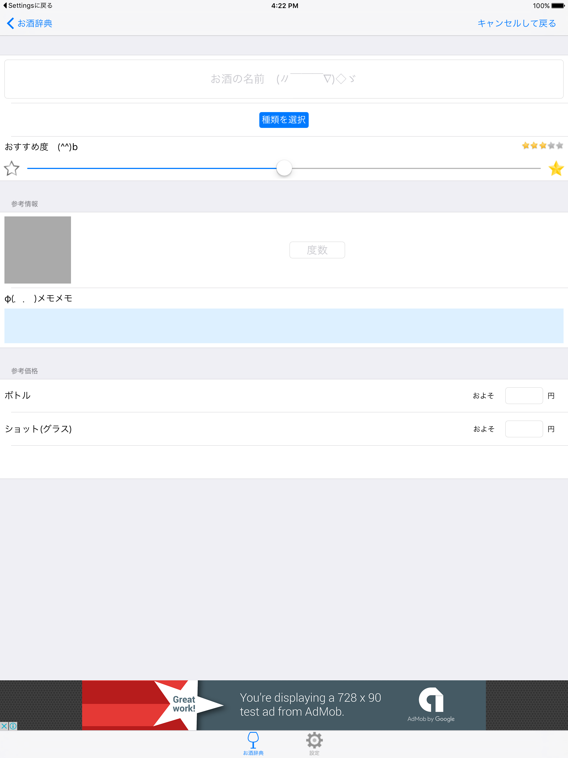Click the 参考価格 section header
The image size is (568, 758).
pyautogui.click(x=25, y=371)
